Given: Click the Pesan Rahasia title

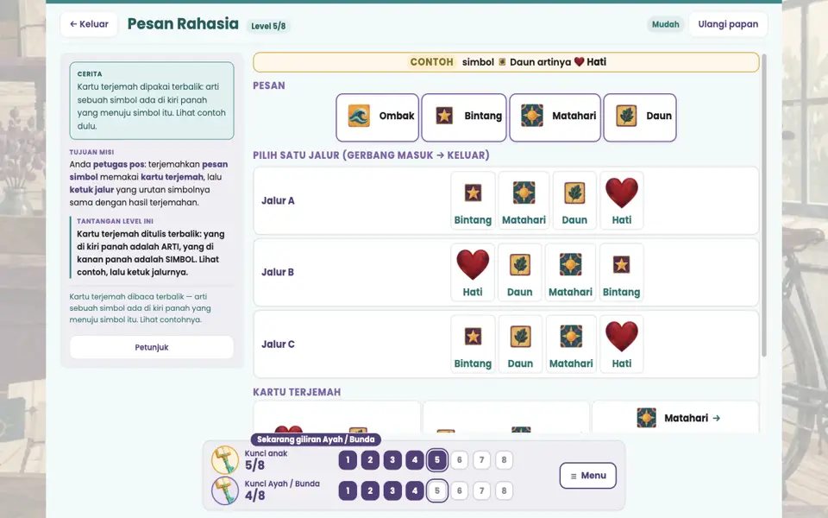Looking at the screenshot, I should [x=183, y=24].
